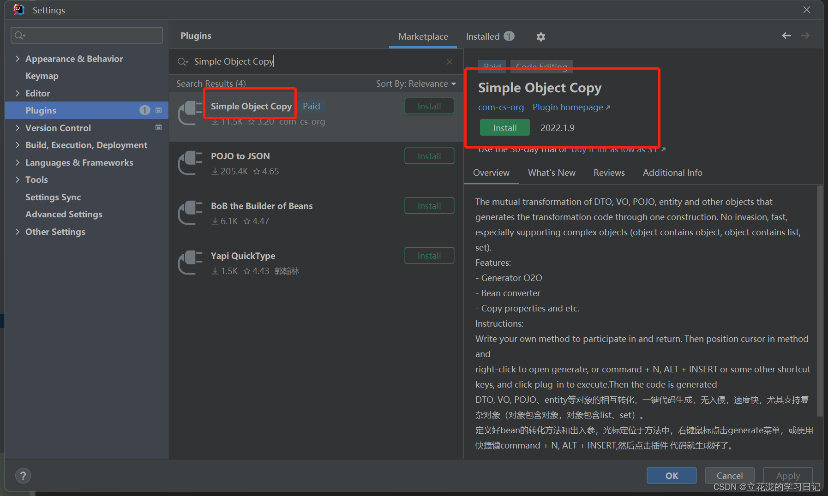Open the buy it for as low link
The height and width of the screenshot is (496, 828).
(x=618, y=149)
